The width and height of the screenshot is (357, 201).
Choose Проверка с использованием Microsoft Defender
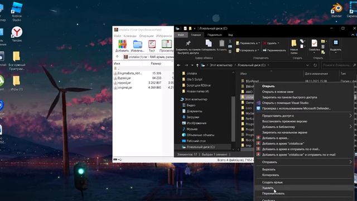click(x=303, y=108)
